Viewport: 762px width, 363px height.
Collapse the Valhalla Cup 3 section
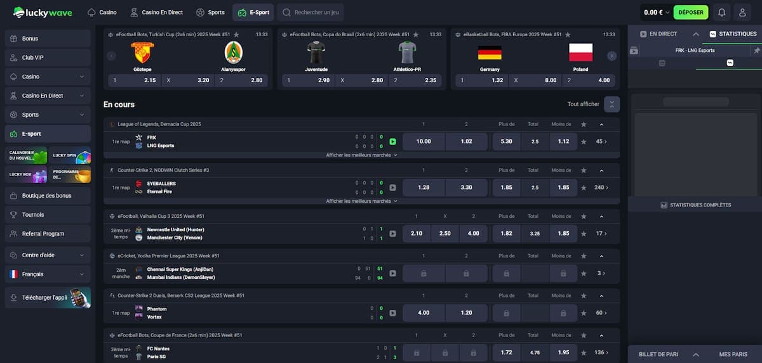click(x=601, y=216)
